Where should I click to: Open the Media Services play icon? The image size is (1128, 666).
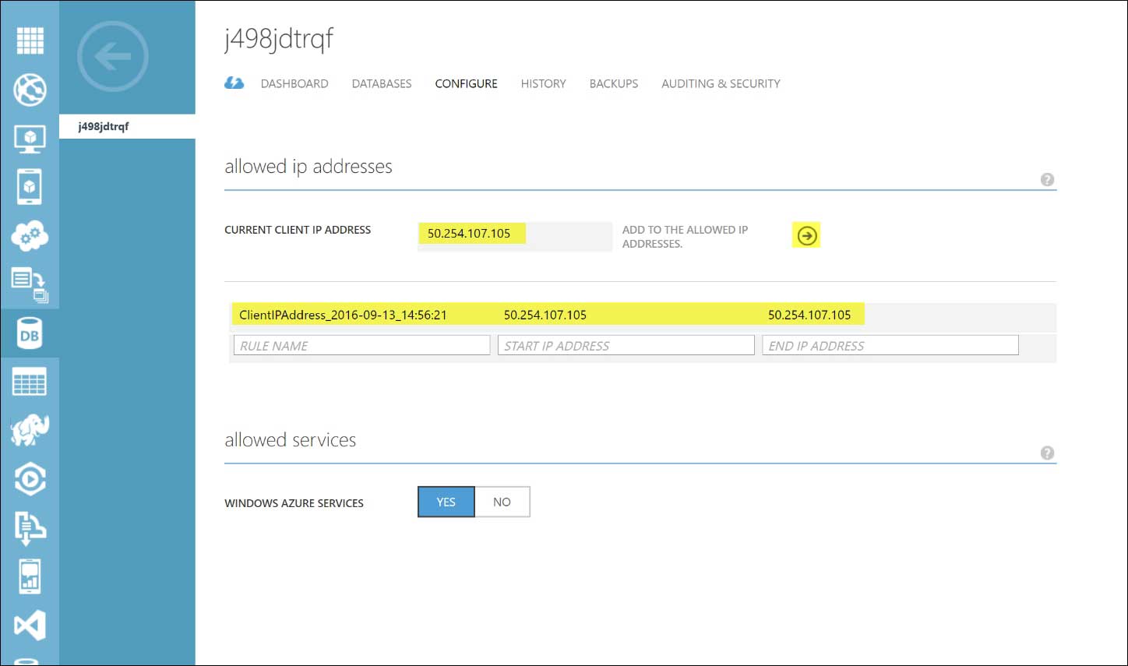pos(30,479)
